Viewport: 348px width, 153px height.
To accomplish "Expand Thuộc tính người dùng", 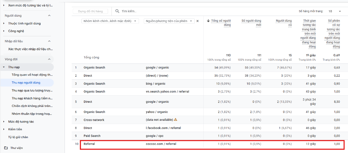I will (4, 23).
